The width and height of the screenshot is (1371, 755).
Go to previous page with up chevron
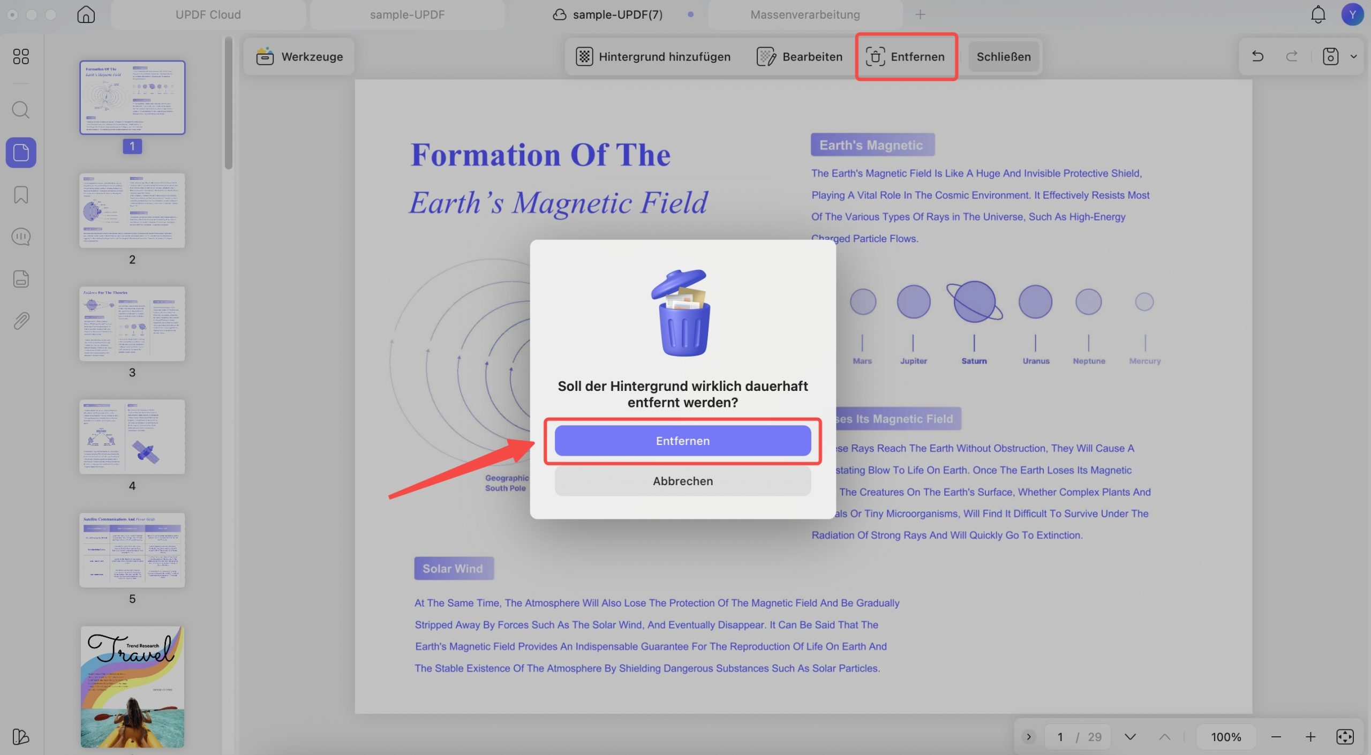1164,737
